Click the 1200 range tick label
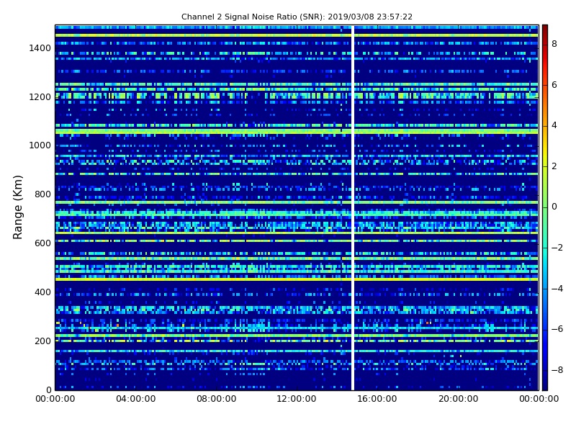 click(40, 97)
